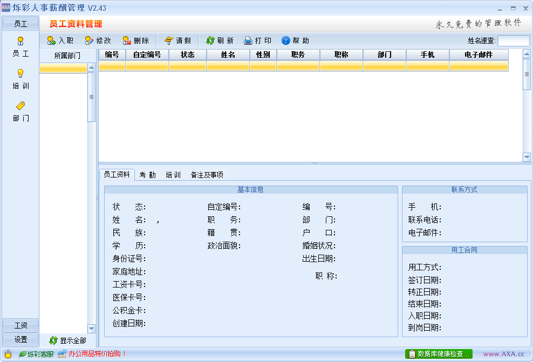Select the highlighted row in department list
533x362 pixels.
(63, 68)
